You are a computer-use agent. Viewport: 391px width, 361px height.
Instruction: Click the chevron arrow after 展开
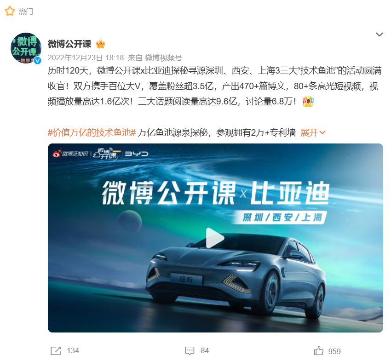[322, 132]
